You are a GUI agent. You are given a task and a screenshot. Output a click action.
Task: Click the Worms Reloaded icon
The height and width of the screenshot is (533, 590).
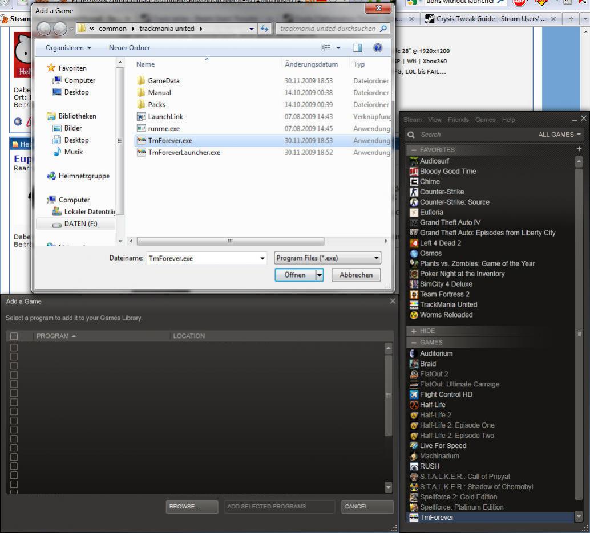[414, 315]
